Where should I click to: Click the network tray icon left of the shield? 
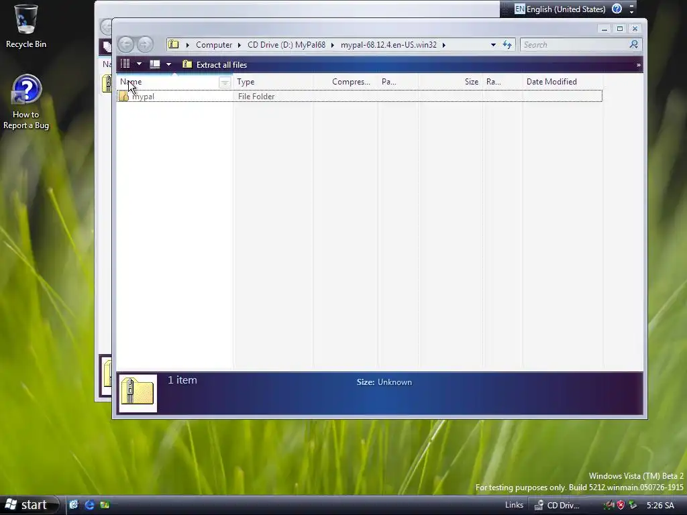click(609, 505)
